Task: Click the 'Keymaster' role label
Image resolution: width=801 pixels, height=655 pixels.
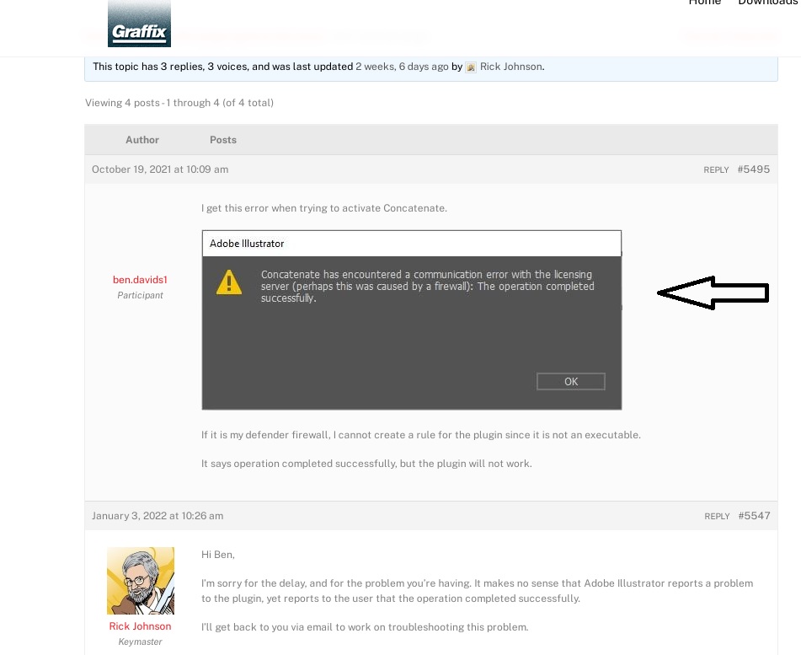Action: coord(140,642)
